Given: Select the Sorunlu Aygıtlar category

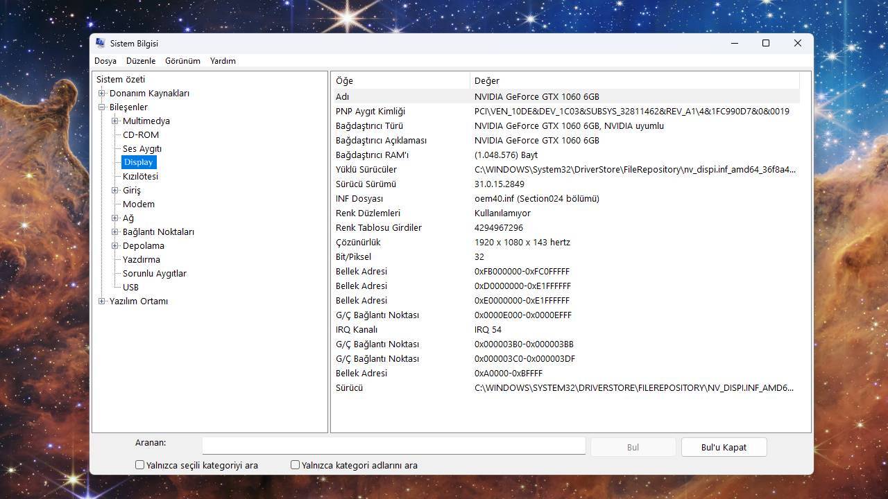Looking at the screenshot, I should click(154, 273).
